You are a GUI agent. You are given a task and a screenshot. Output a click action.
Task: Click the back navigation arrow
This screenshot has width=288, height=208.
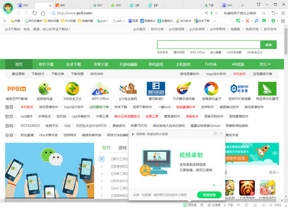19,13
